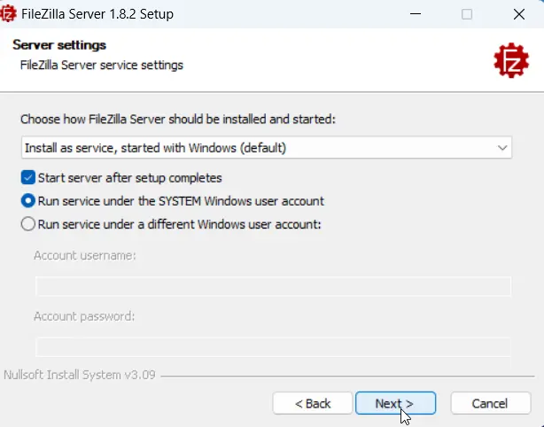Go to the previous step with < Back

[313, 403]
